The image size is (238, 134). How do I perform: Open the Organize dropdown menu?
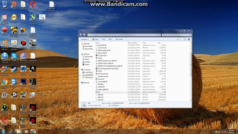84,39
